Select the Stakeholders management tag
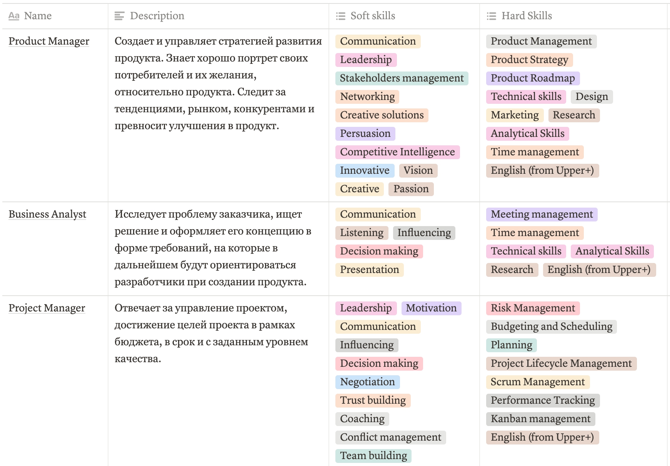This screenshot has width=670, height=466. pos(402,78)
